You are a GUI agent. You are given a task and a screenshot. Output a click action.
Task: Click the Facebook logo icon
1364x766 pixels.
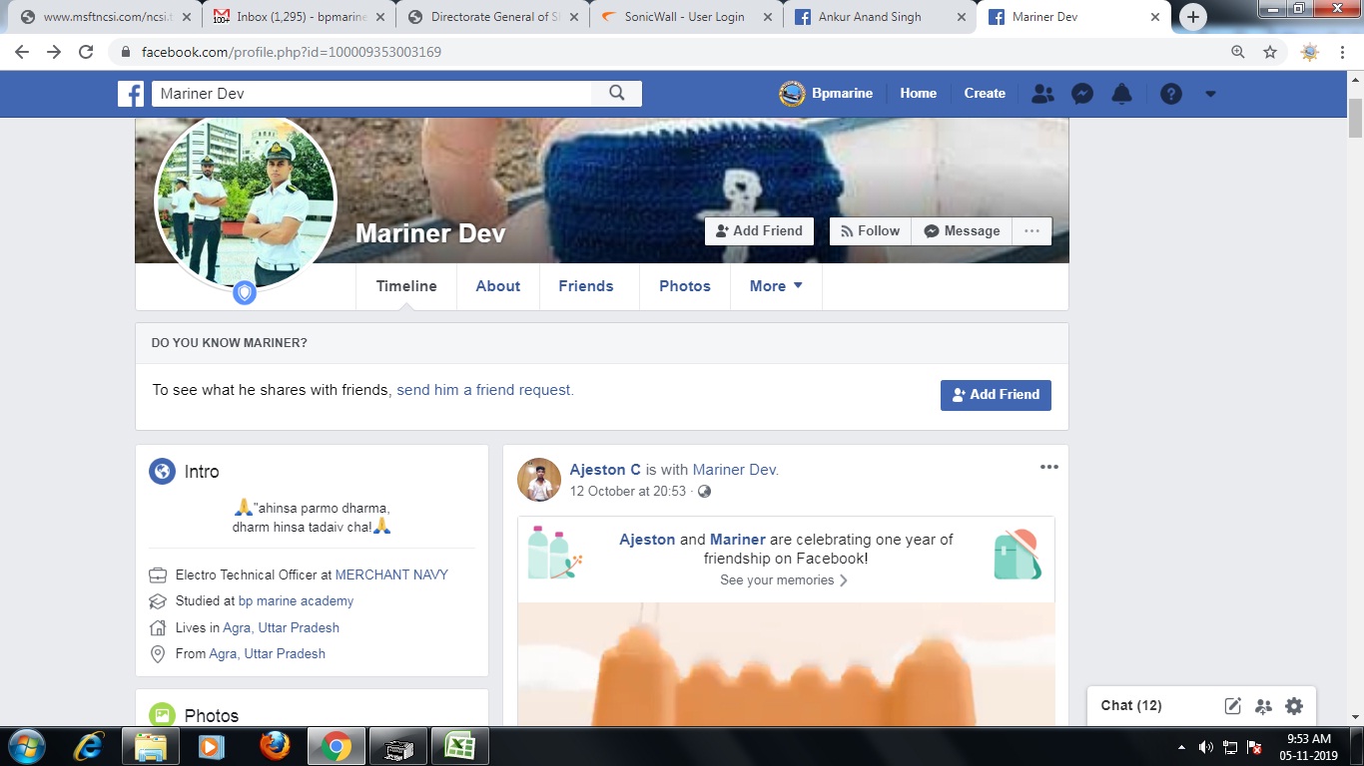[131, 94]
